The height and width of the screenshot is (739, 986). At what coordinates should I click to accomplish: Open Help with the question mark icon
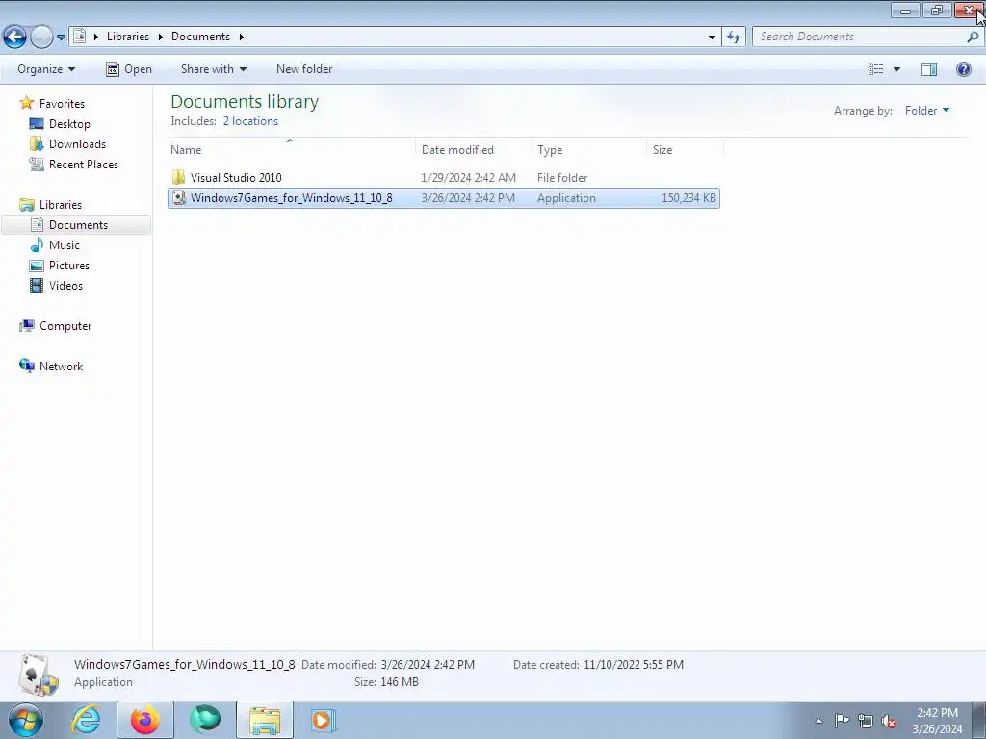click(963, 69)
